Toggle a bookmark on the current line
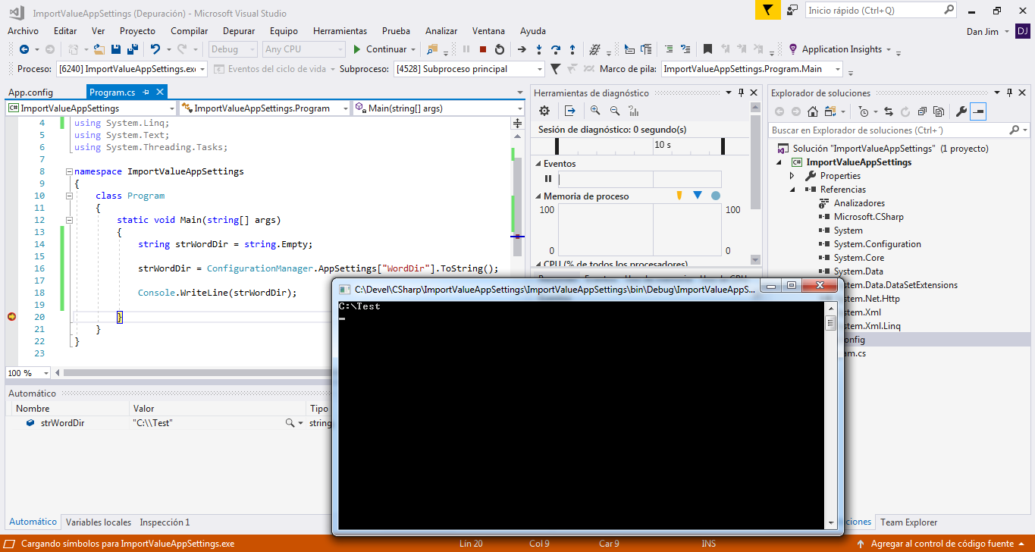 [707, 49]
